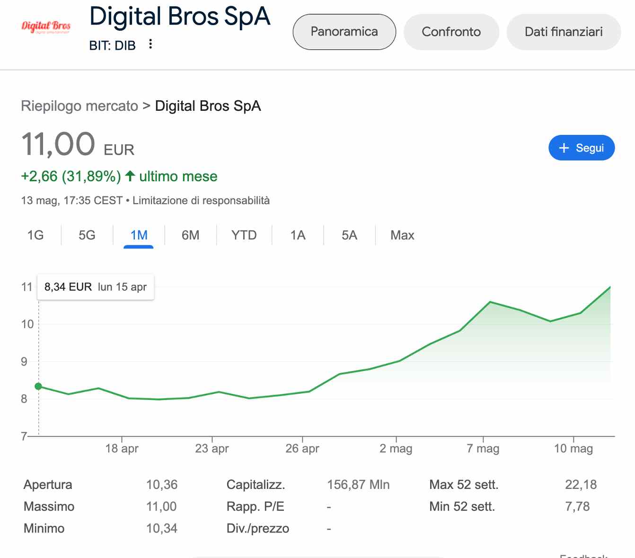Select the 1G time range
The width and height of the screenshot is (635, 558).
pyautogui.click(x=35, y=235)
